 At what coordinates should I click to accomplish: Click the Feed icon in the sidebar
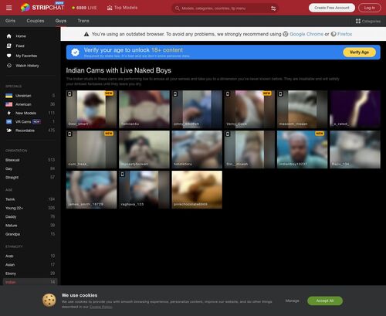tap(9, 46)
